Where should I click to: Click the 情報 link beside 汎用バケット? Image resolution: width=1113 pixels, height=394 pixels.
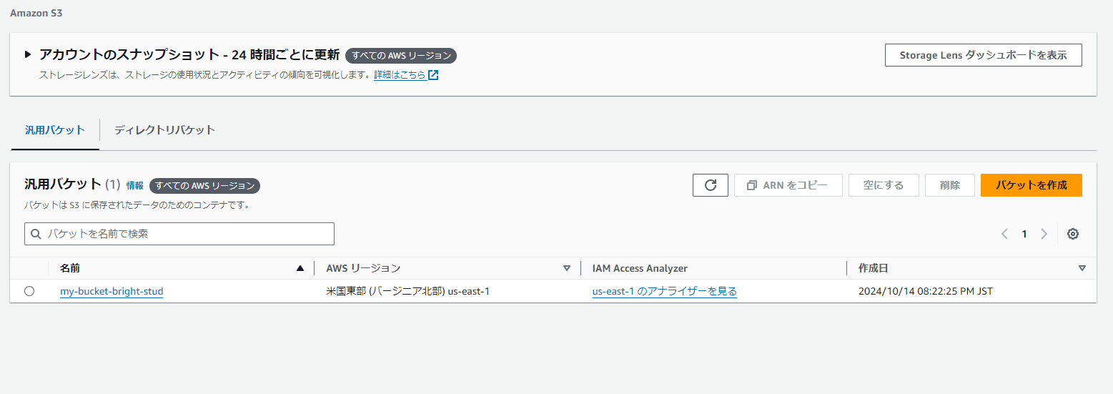(134, 185)
